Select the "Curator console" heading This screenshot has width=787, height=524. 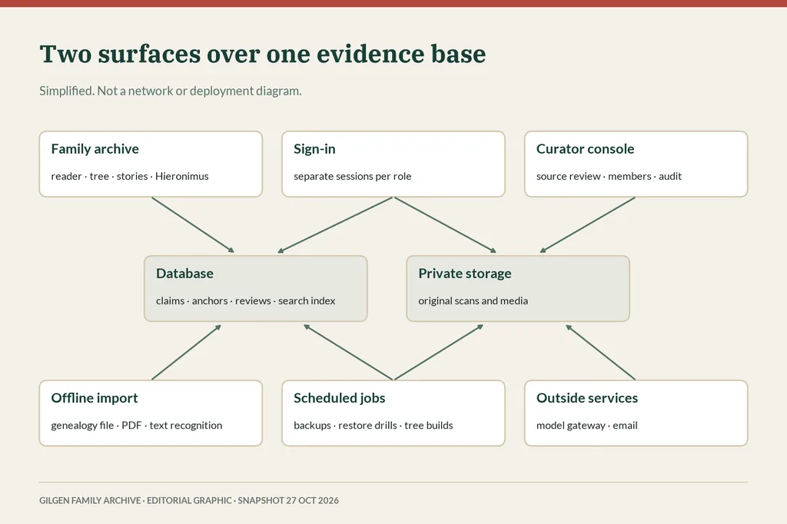[x=585, y=148]
